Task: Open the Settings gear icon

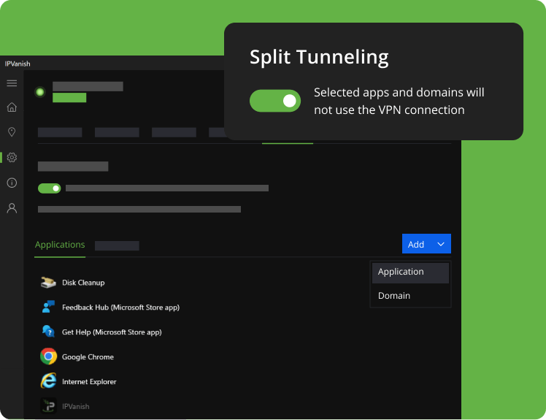Action: click(x=12, y=157)
